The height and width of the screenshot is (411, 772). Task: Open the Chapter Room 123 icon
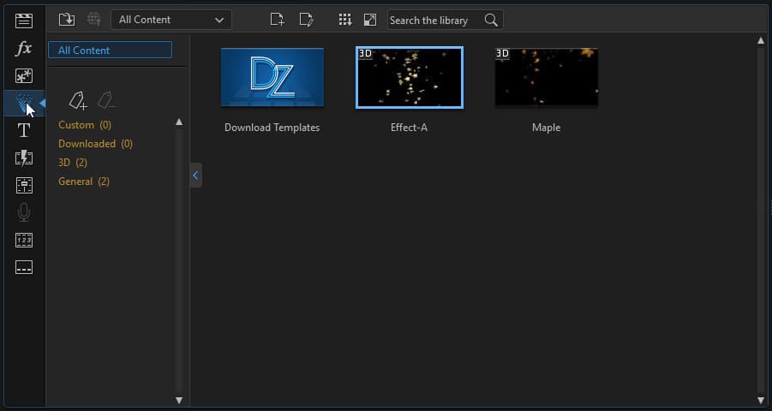pyautogui.click(x=24, y=241)
